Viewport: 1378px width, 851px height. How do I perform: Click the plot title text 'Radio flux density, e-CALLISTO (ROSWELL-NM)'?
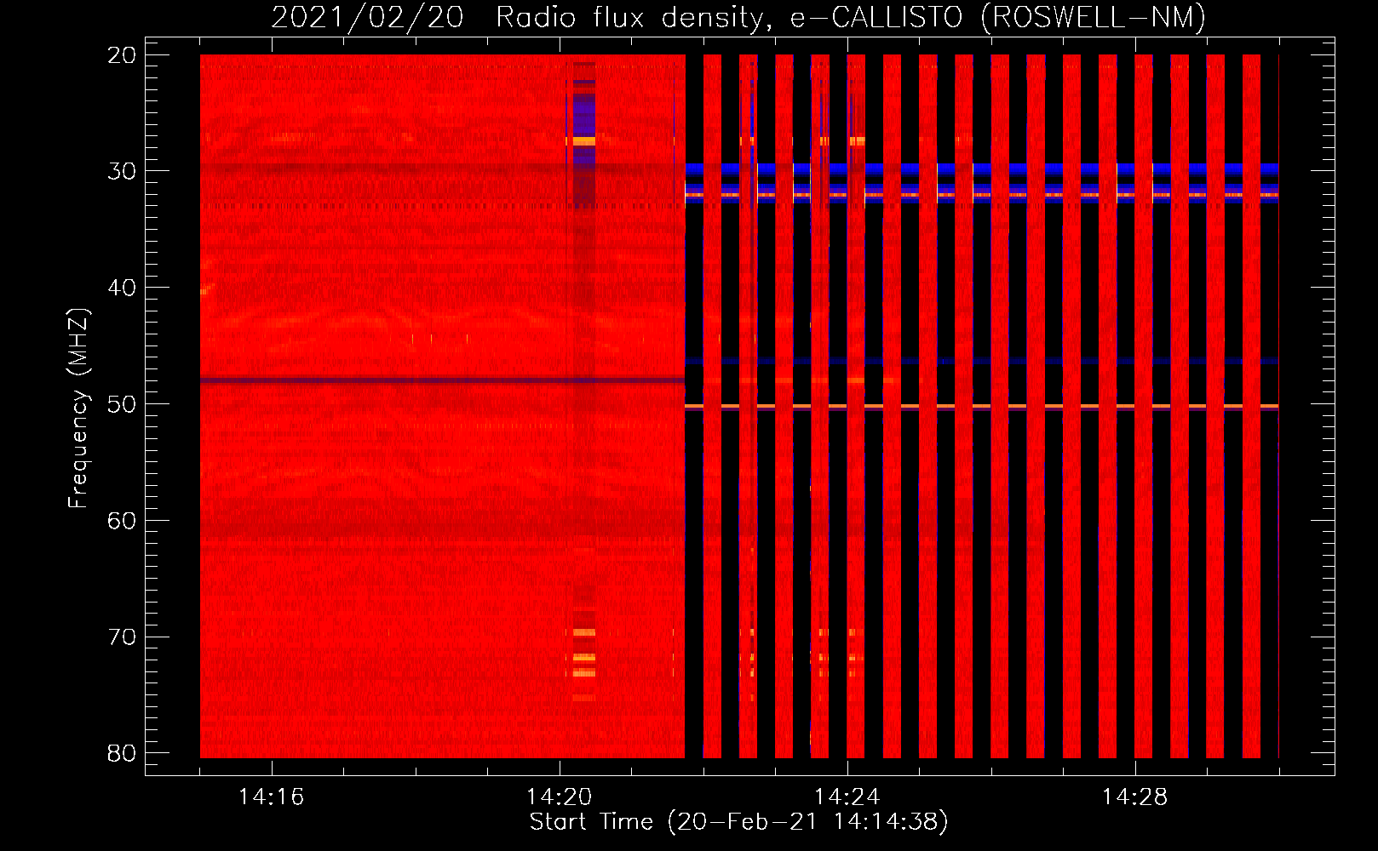tap(850, 17)
